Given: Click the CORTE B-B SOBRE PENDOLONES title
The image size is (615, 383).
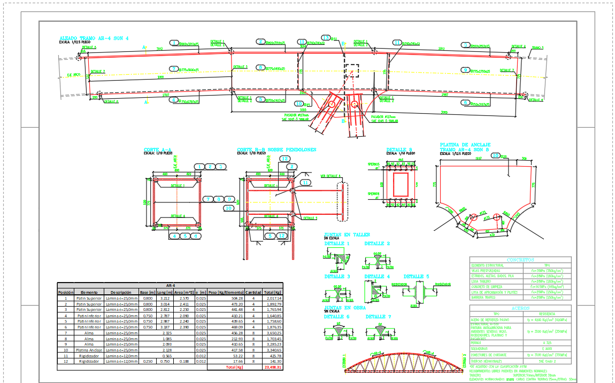Looking at the screenshot, I should click(x=276, y=150).
